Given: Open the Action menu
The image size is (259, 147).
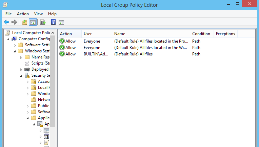Looking at the screenshot, I should (23, 14).
